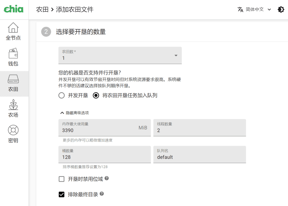Click the Chia logo
The height and width of the screenshot is (206, 288).
13,9
